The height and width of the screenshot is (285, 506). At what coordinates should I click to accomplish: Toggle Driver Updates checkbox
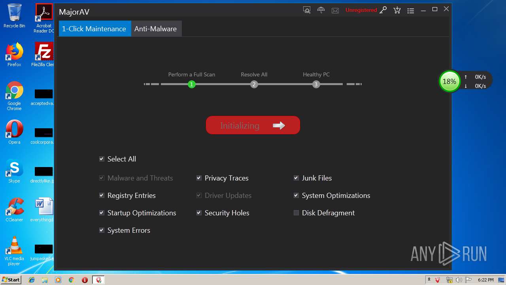pos(199,196)
